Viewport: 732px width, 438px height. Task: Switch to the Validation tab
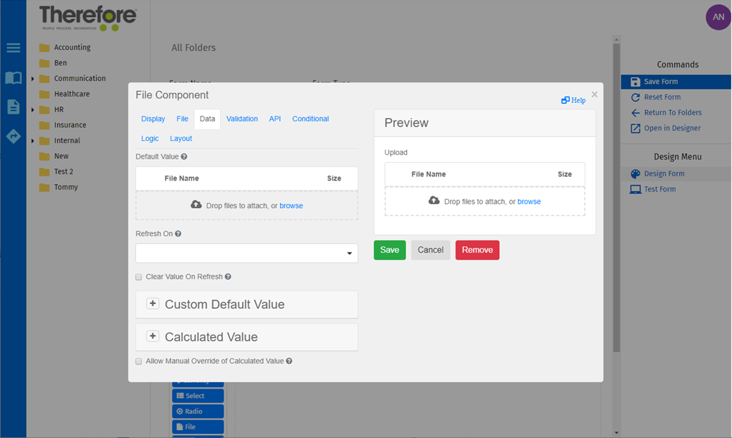[242, 119]
